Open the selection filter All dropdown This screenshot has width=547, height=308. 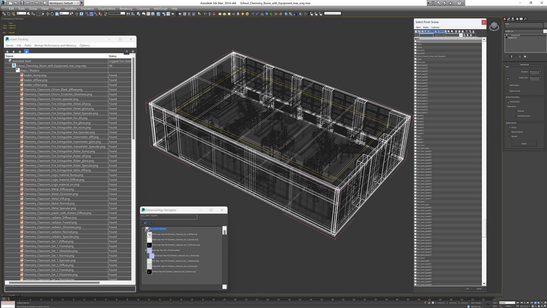(21, 13)
